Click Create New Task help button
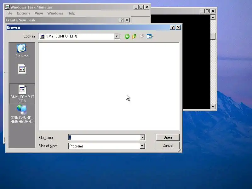This screenshot has width=252, height=189. point(122,20)
